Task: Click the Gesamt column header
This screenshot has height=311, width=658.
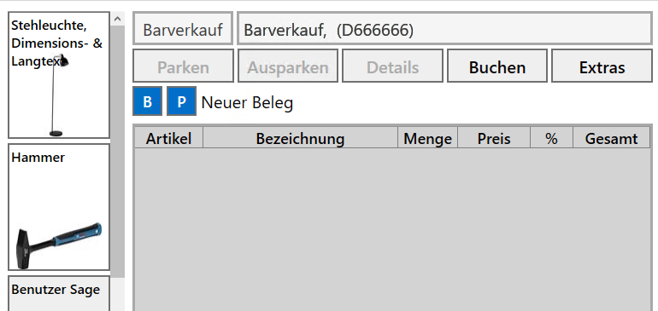Action: (611, 138)
